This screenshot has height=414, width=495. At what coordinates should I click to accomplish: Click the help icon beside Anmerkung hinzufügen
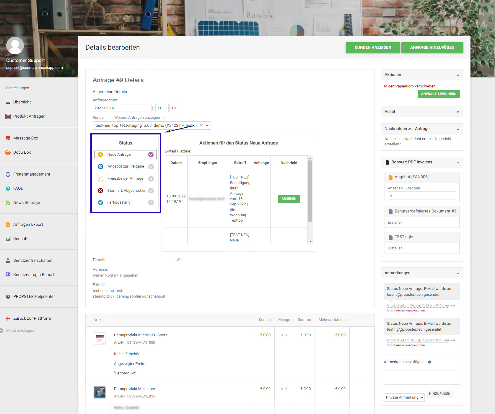[x=429, y=362]
